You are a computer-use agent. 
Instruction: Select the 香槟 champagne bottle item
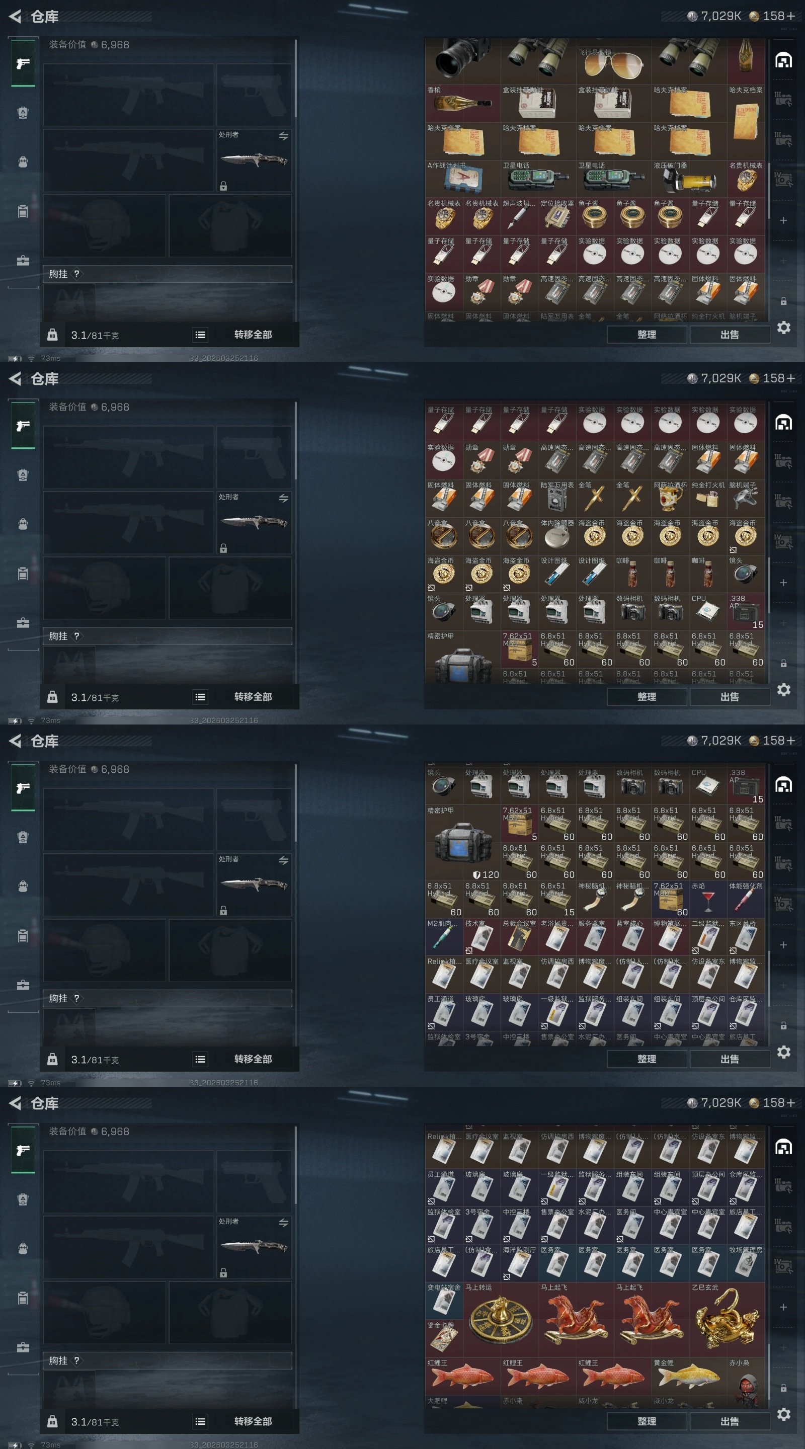click(463, 104)
